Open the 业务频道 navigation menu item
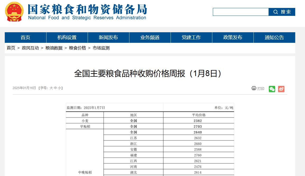Image resolution: width=305 pixels, height=176 pixels. coord(150,37)
